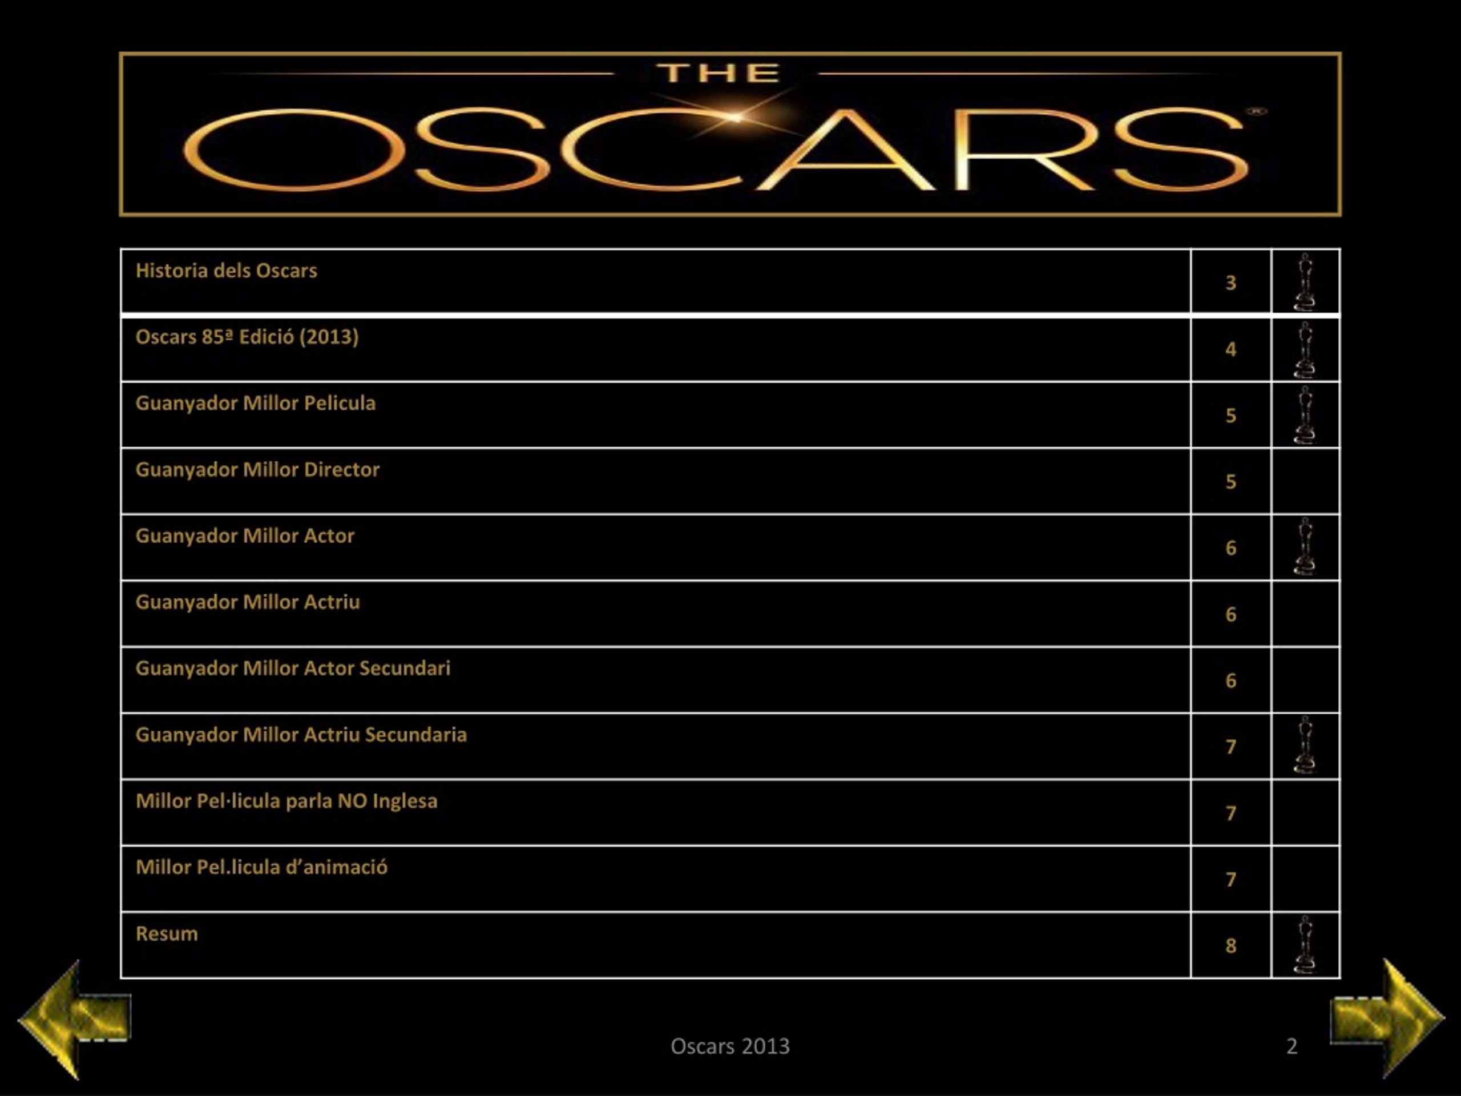Click page number 7 in parla NO Inglesa row
Viewport: 1461px width, 1096px height.
click(1230, 813)
